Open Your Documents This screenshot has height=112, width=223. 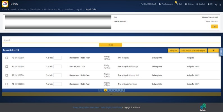click(166, 4)
